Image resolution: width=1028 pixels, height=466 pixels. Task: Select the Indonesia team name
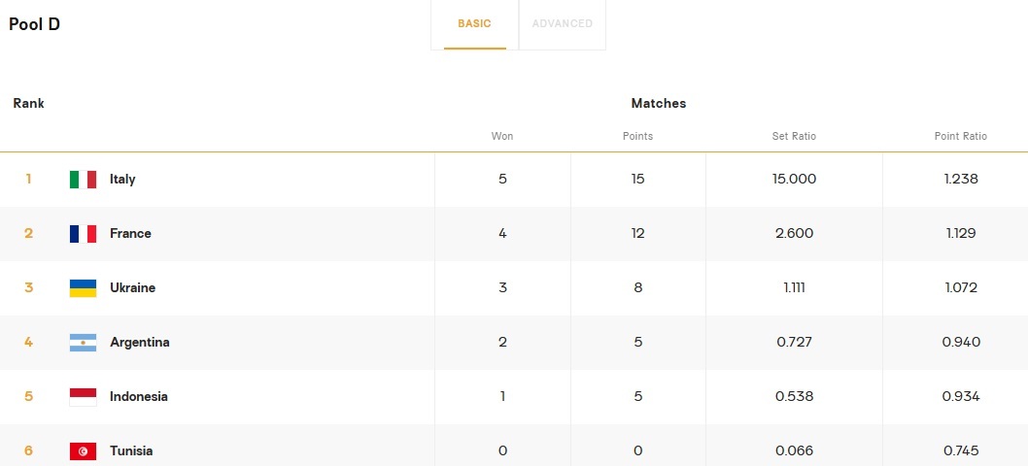pos(138,397)
